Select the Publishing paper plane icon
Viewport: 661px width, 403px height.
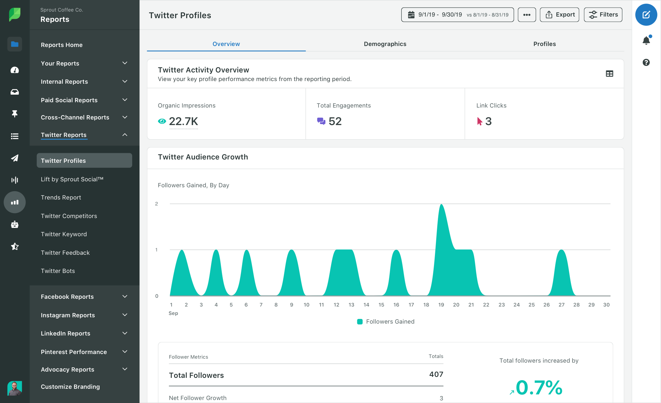[15, 158]
